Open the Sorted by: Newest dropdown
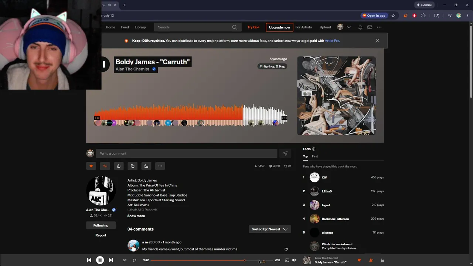The height and width of the screenshot is (266, 473). [270, 229]
